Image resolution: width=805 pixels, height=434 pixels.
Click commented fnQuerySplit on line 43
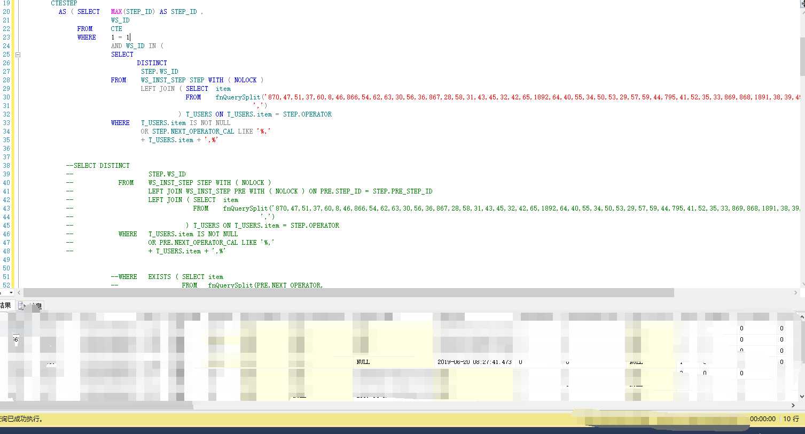[245, 208]
